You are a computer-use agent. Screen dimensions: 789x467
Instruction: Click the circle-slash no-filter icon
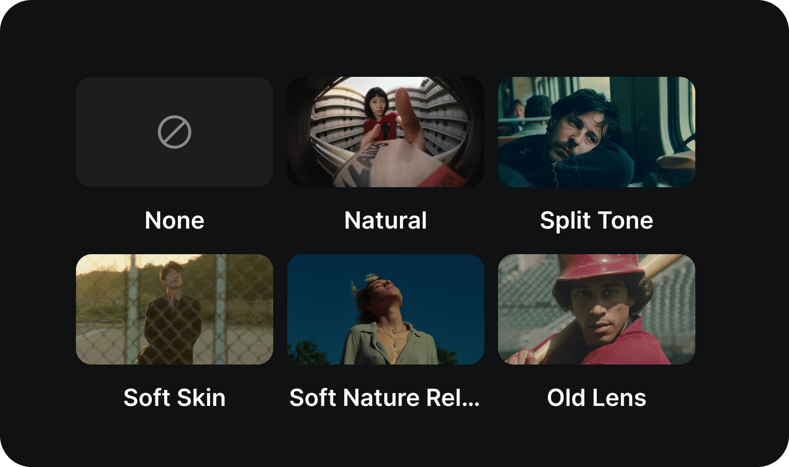coord(175,132)
